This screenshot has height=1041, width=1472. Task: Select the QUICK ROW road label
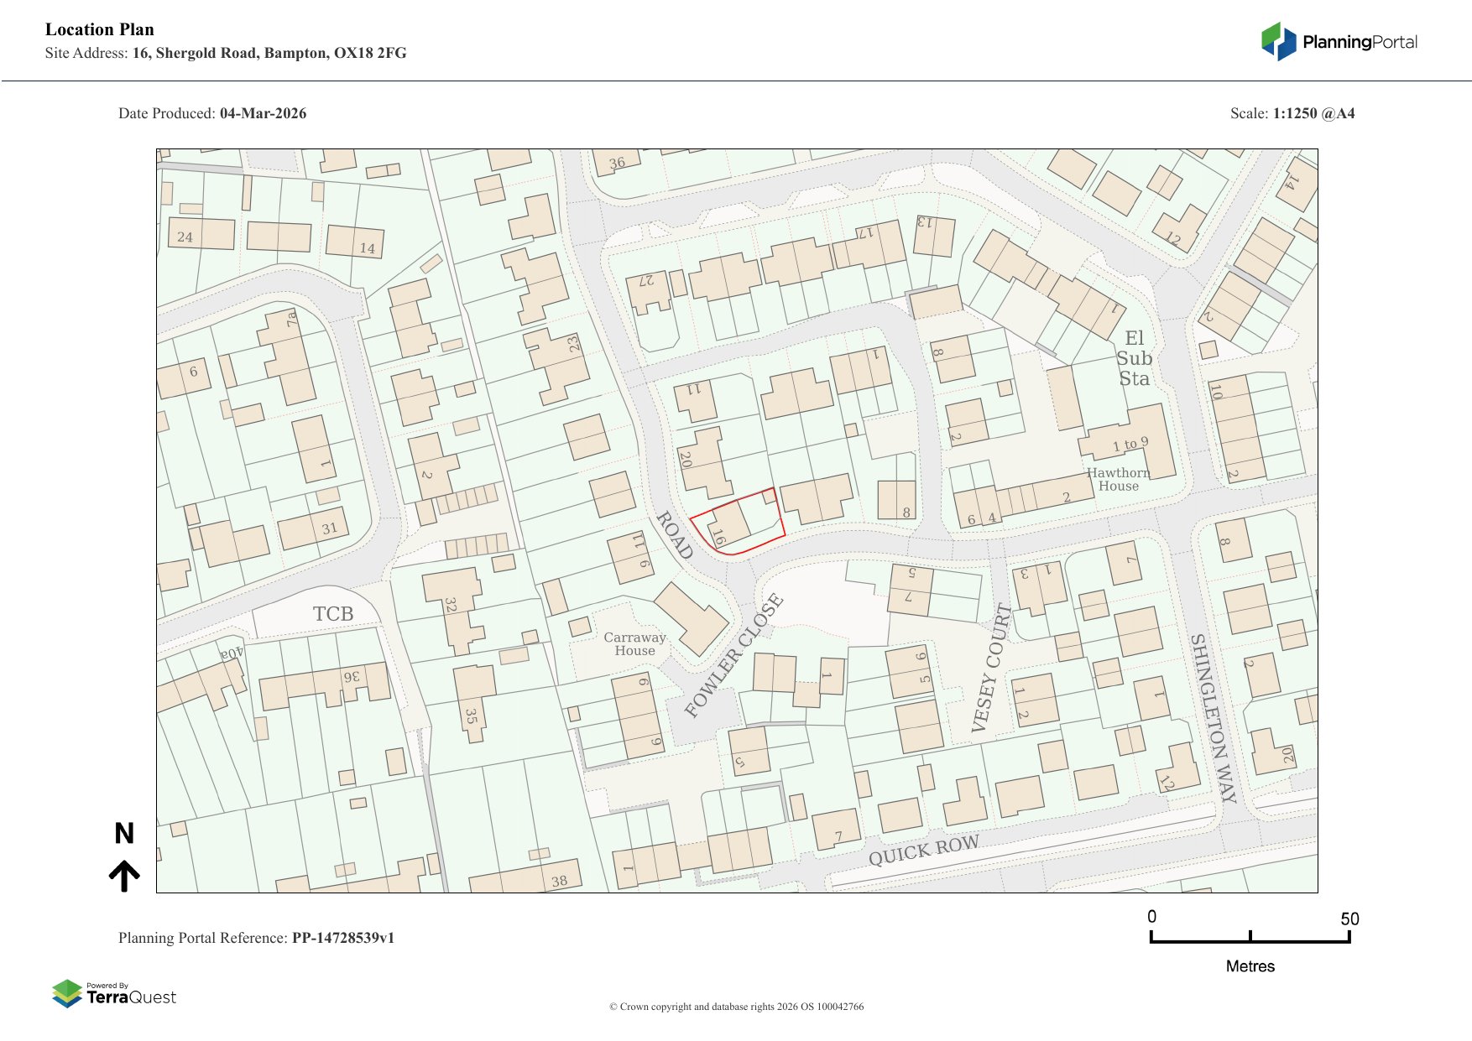923,850
